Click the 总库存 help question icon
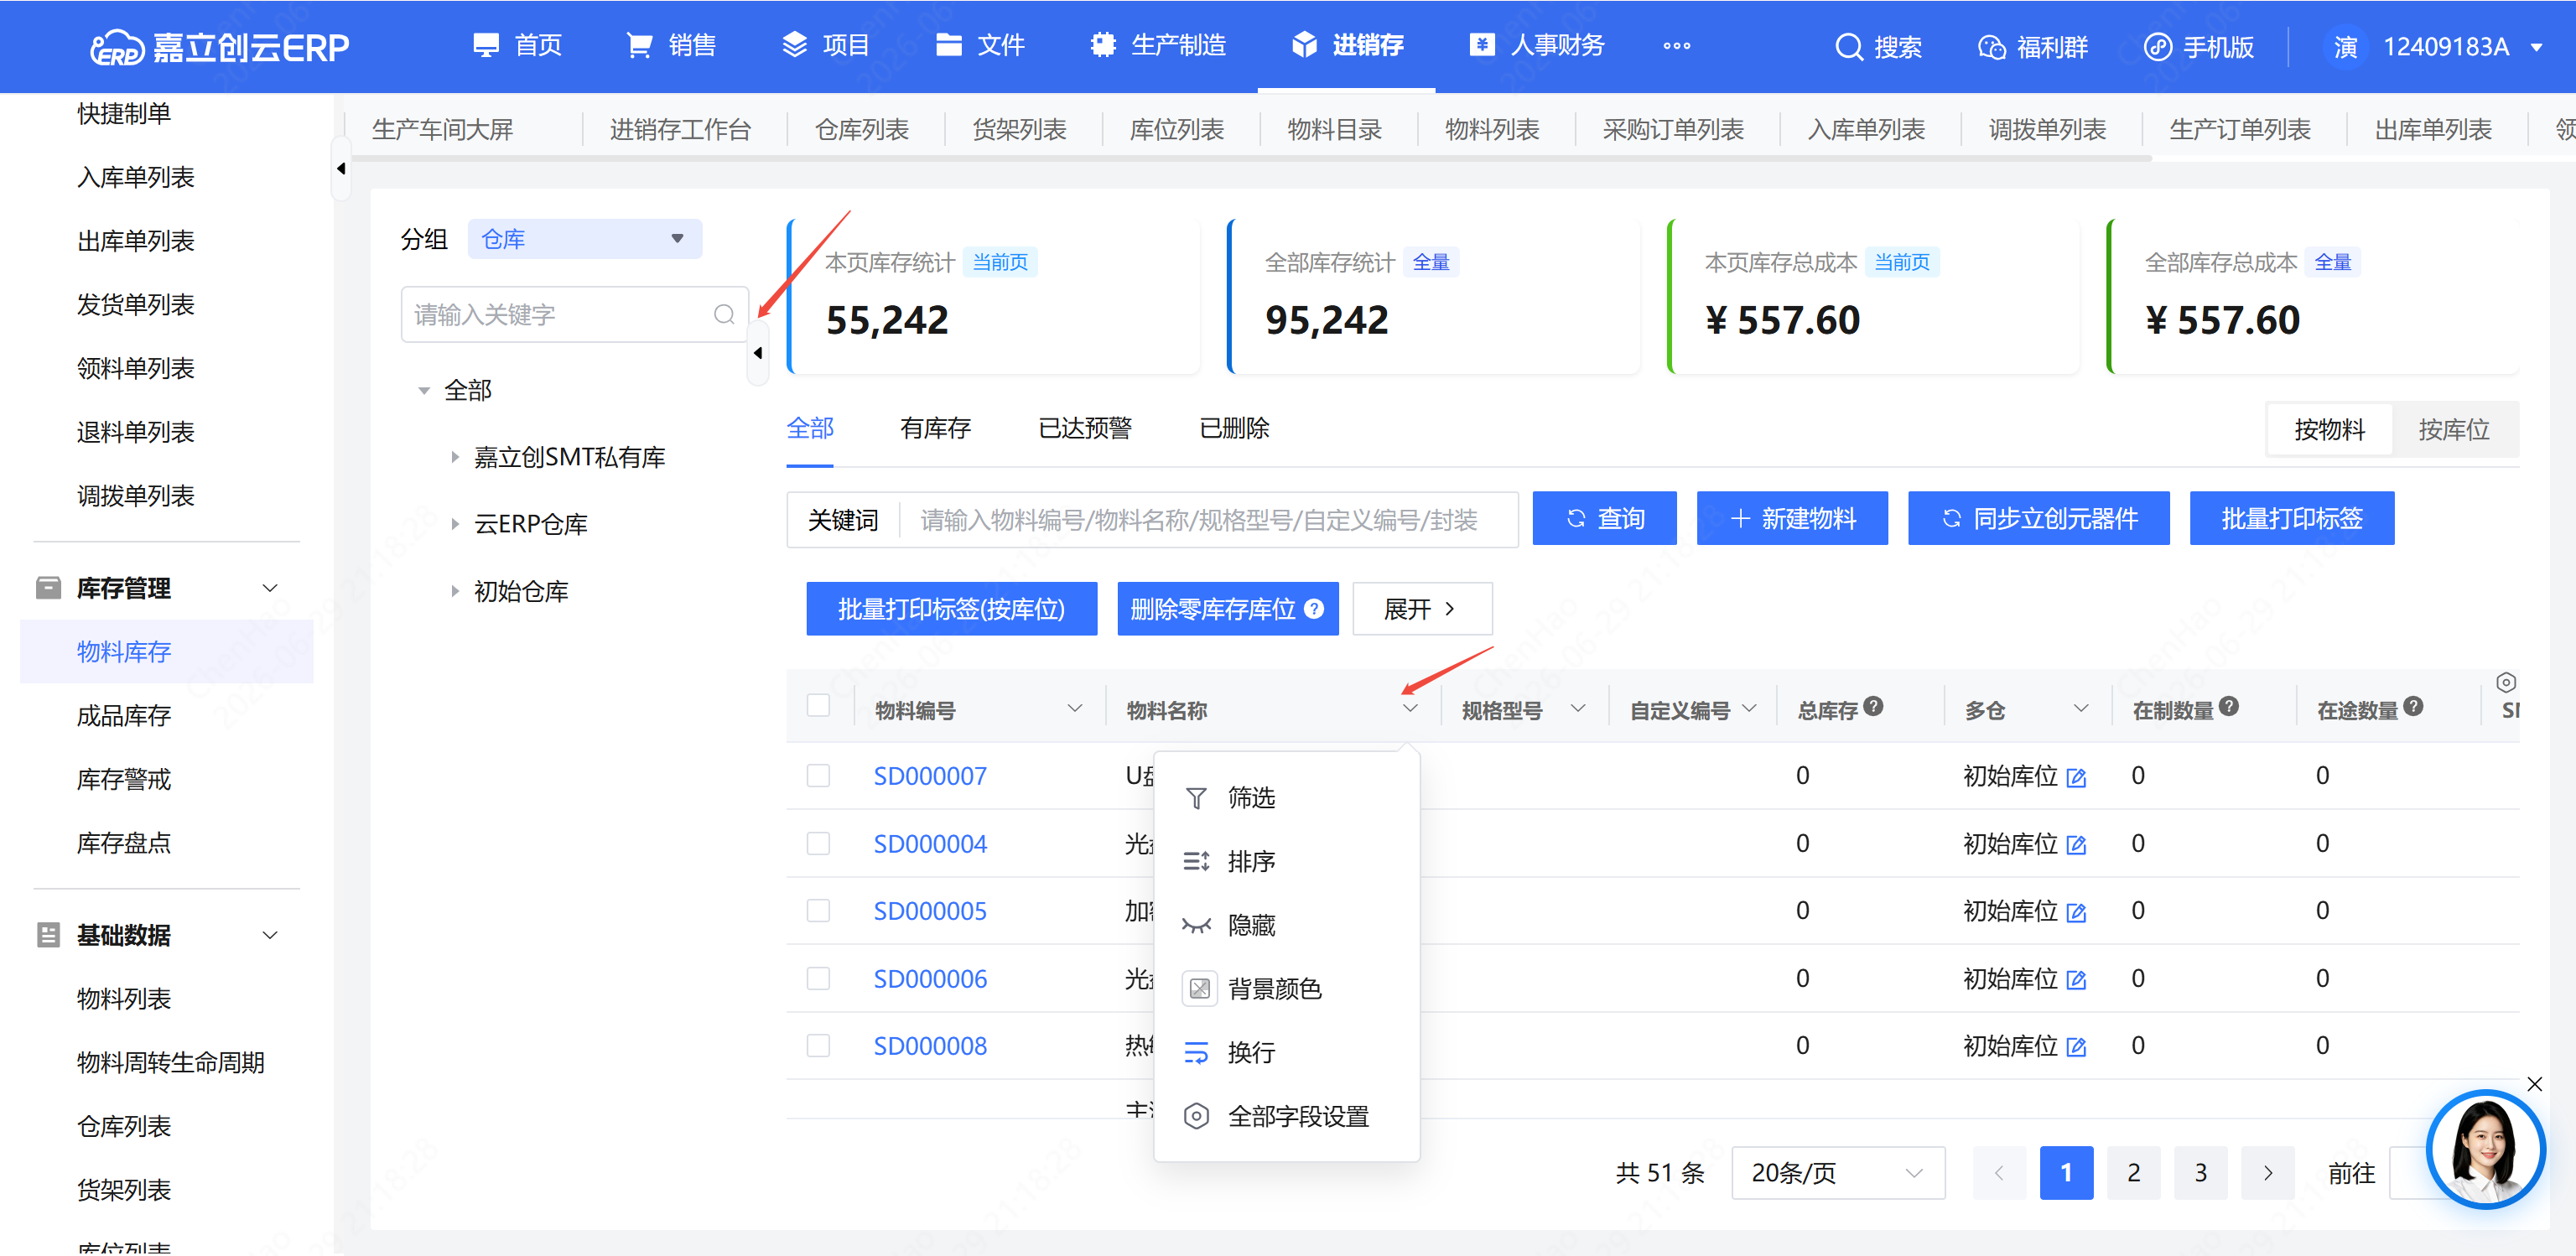The image size is (2576, 1256). [x=1874, y=706]
